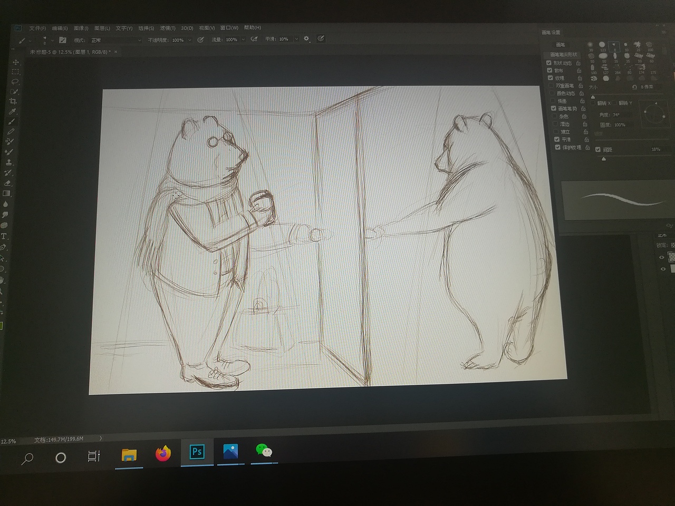Open the 平滑 slider dropdown arrow
Screen dimensions: 675x506
point(296,39)
